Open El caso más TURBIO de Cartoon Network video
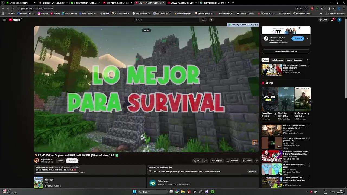 click(x=272, y=156)
